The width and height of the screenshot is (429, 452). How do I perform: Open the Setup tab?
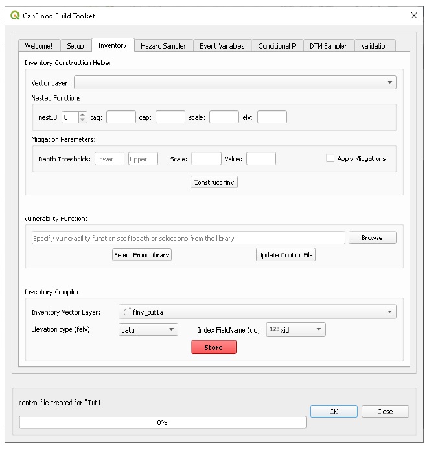coord(75,46)
